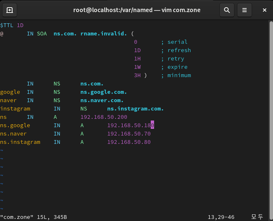The image size is (273, 221).
Task: Click the serial value '0'
Action: pyautogui.click(x=136, y=42)
